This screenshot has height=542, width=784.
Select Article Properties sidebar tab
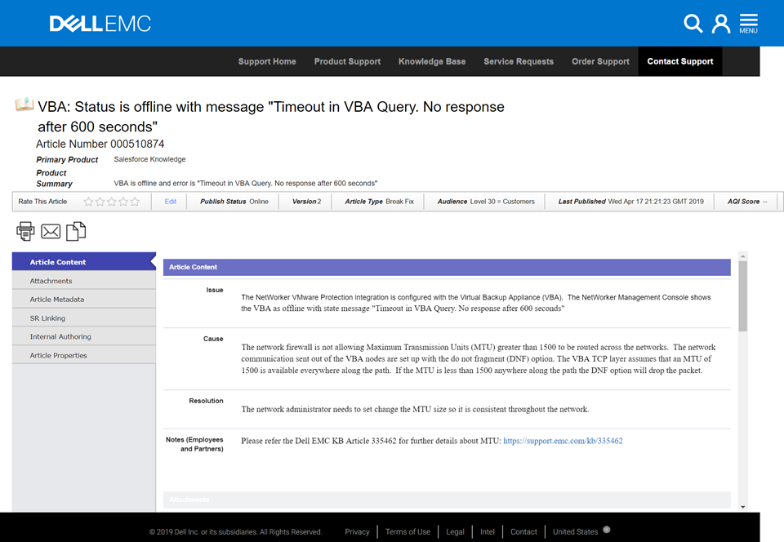tap(84, 355)
